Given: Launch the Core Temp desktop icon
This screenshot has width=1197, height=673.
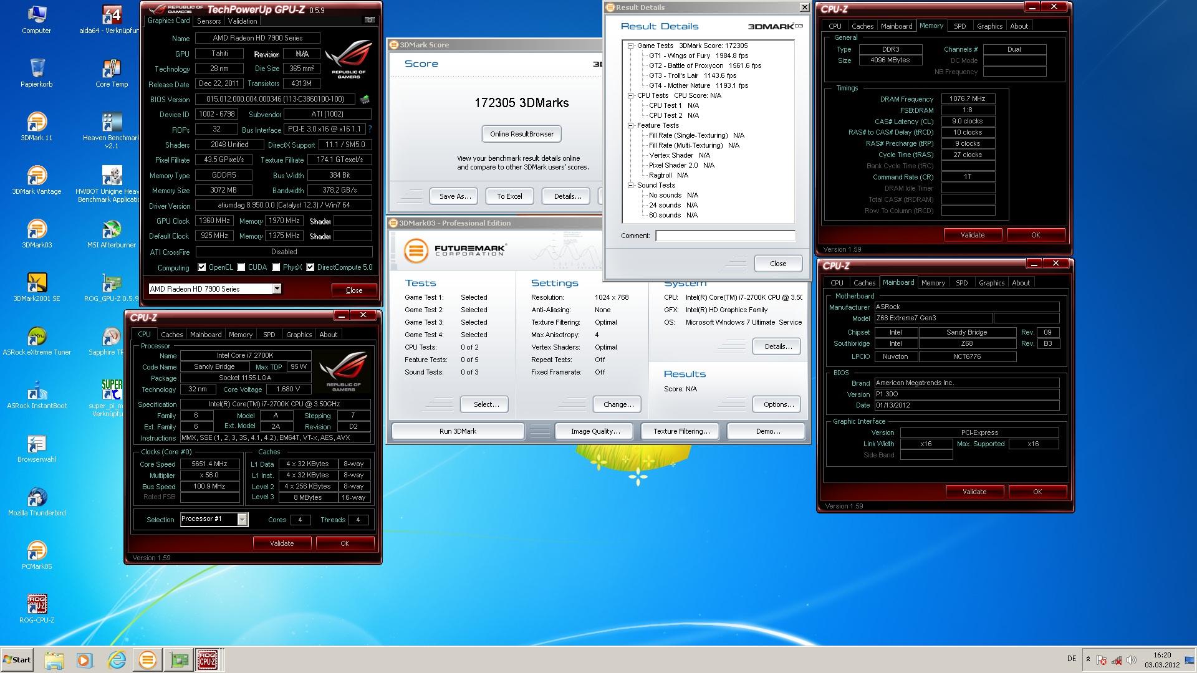Looking at the screenshot, I should [112, 74].
